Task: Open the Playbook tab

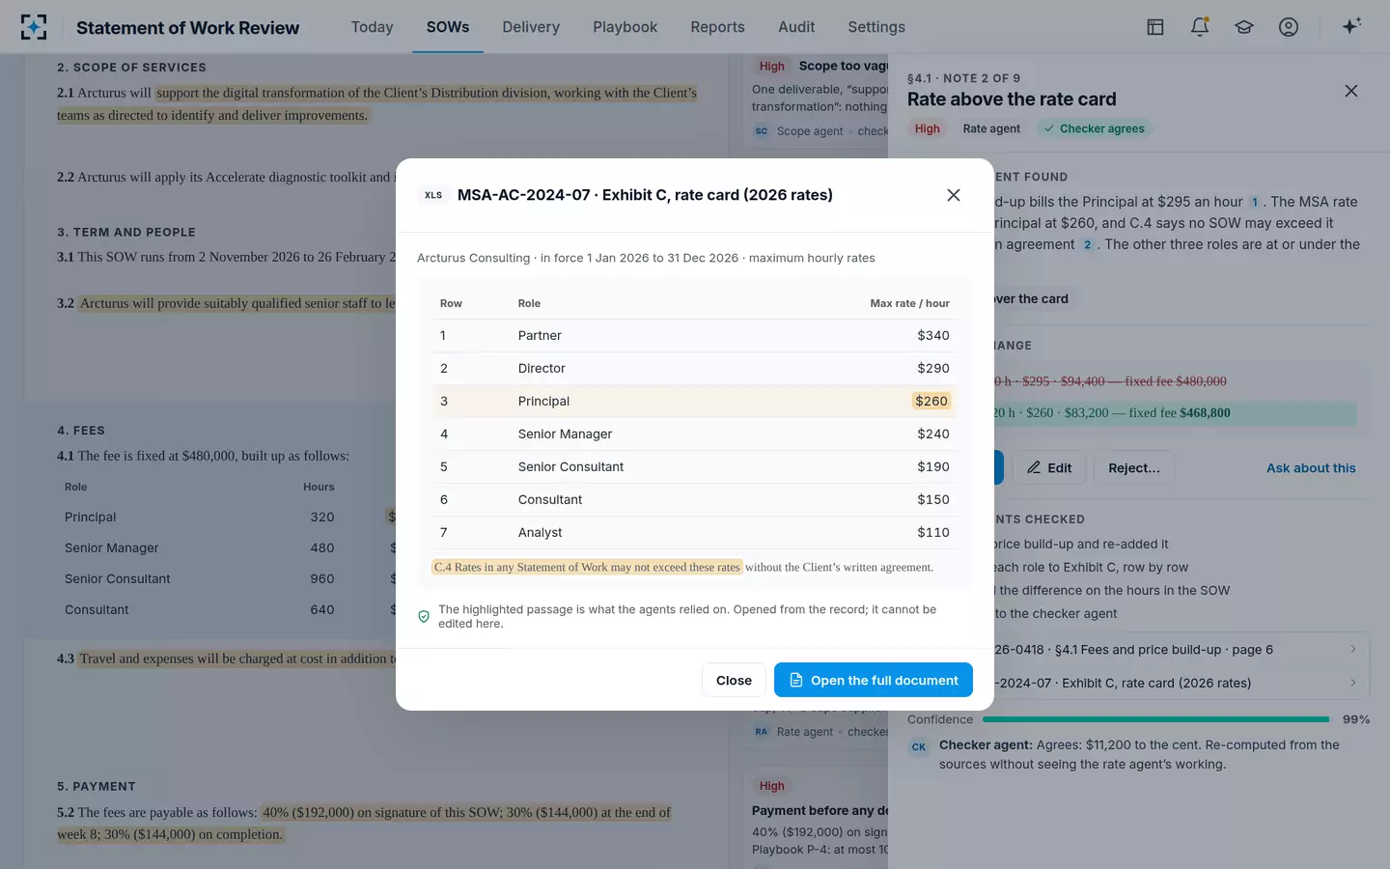Action: tap(625, 27)
